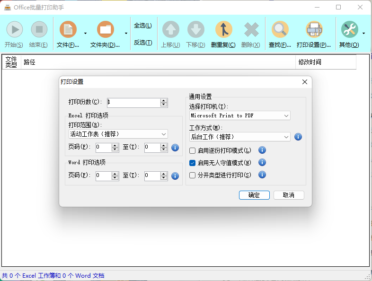The image size is (372, 281).
Task: Minimize the Office批量打印助手 window
Action: (x=317, y=8)
